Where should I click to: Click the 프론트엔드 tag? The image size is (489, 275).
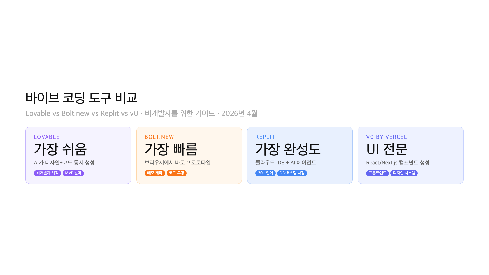click(377, 173)
